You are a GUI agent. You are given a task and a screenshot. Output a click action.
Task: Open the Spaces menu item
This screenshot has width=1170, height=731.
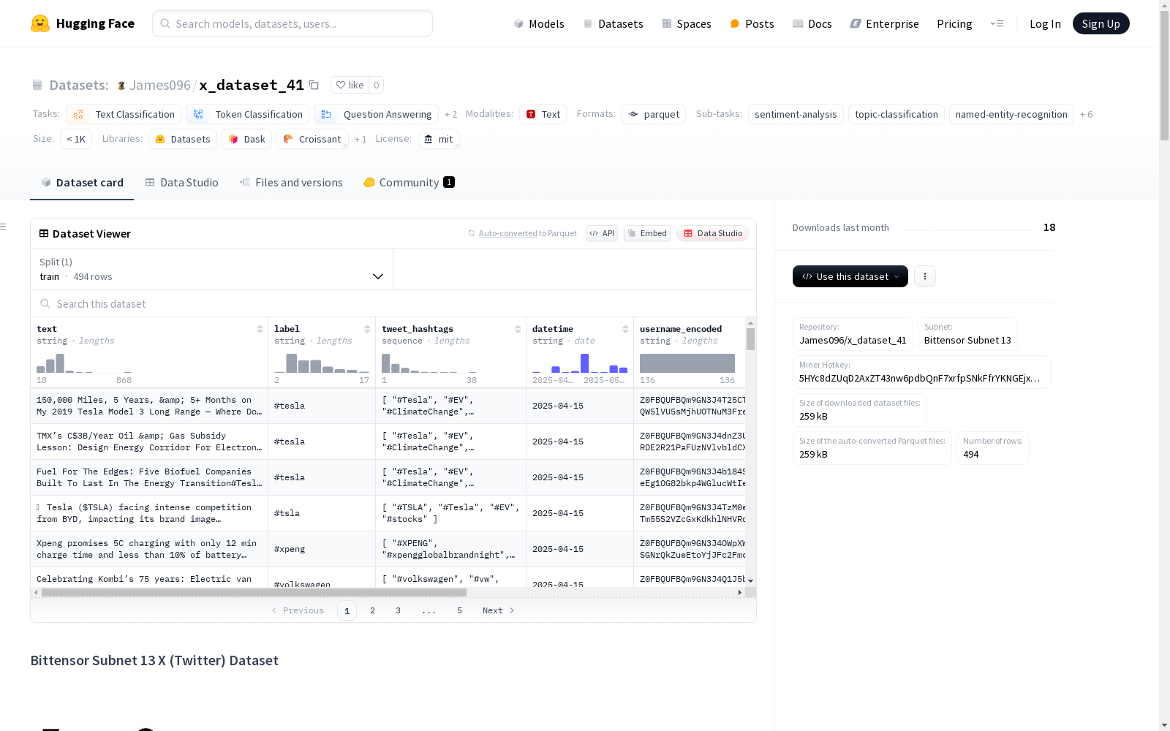coord(687,23)
